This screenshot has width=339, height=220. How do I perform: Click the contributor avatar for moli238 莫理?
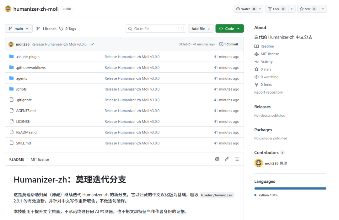coord(259,163)
